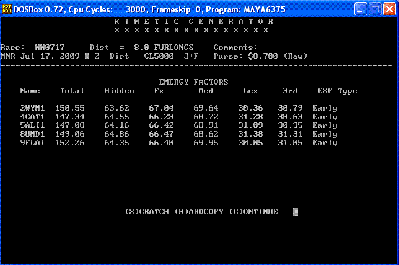This screenshot has height=265, width=399.
Task: Click the CL5000 class text
Action: 159,56
